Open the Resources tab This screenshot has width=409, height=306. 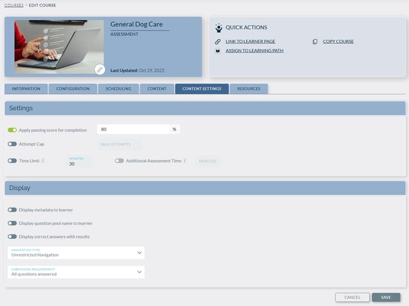coord(248,89)
